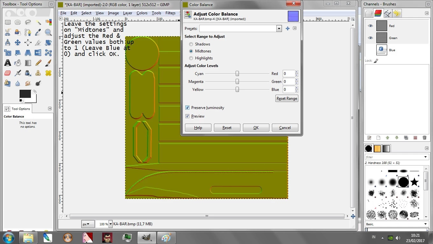433x244 pixels.
Task: Select the Move tool
Action: 18,43
